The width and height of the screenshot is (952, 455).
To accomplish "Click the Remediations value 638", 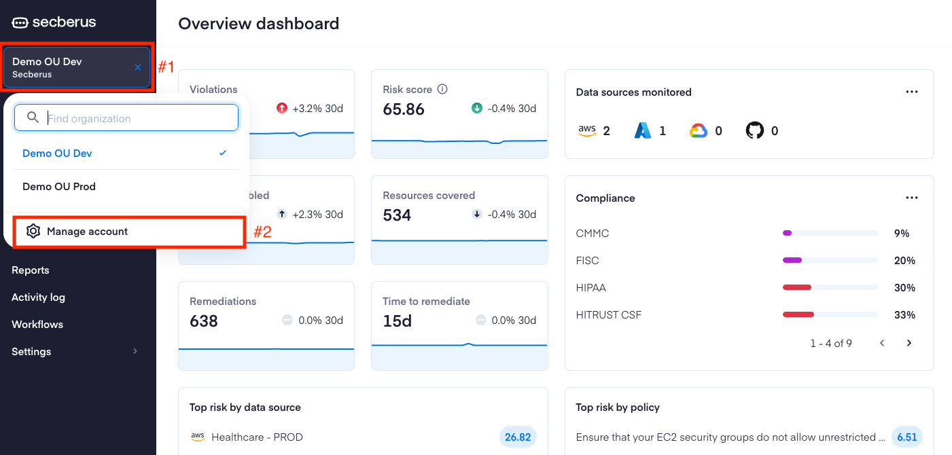I will tap(204, 321).
